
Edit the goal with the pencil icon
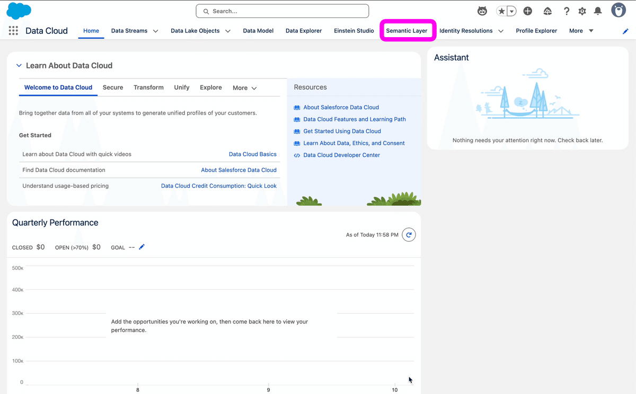(141, 247)
